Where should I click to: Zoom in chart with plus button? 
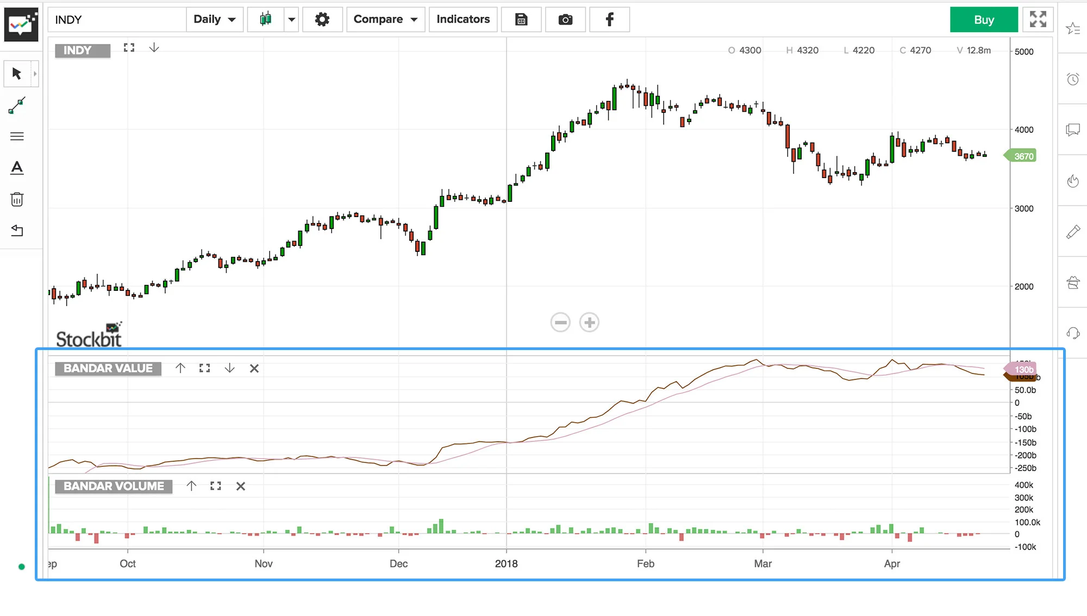589,322
